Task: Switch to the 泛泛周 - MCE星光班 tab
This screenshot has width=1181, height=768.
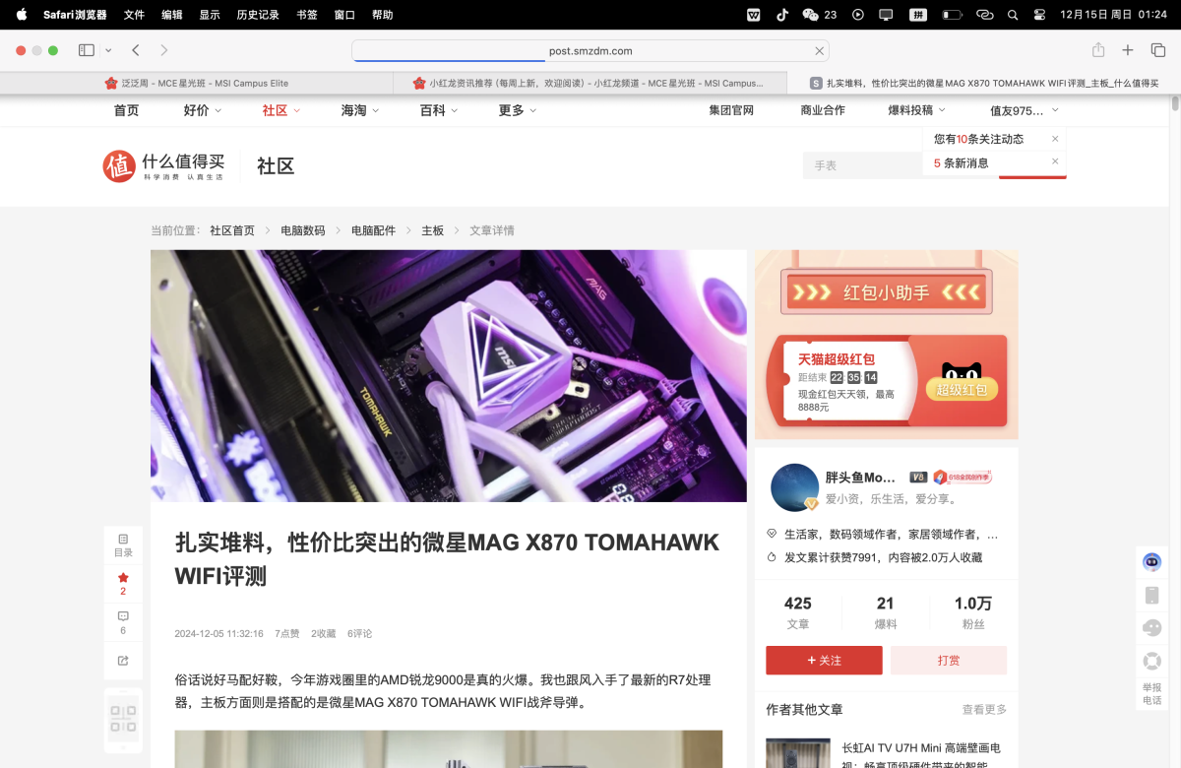Action: pyautogui.click(x=197, y=84)
